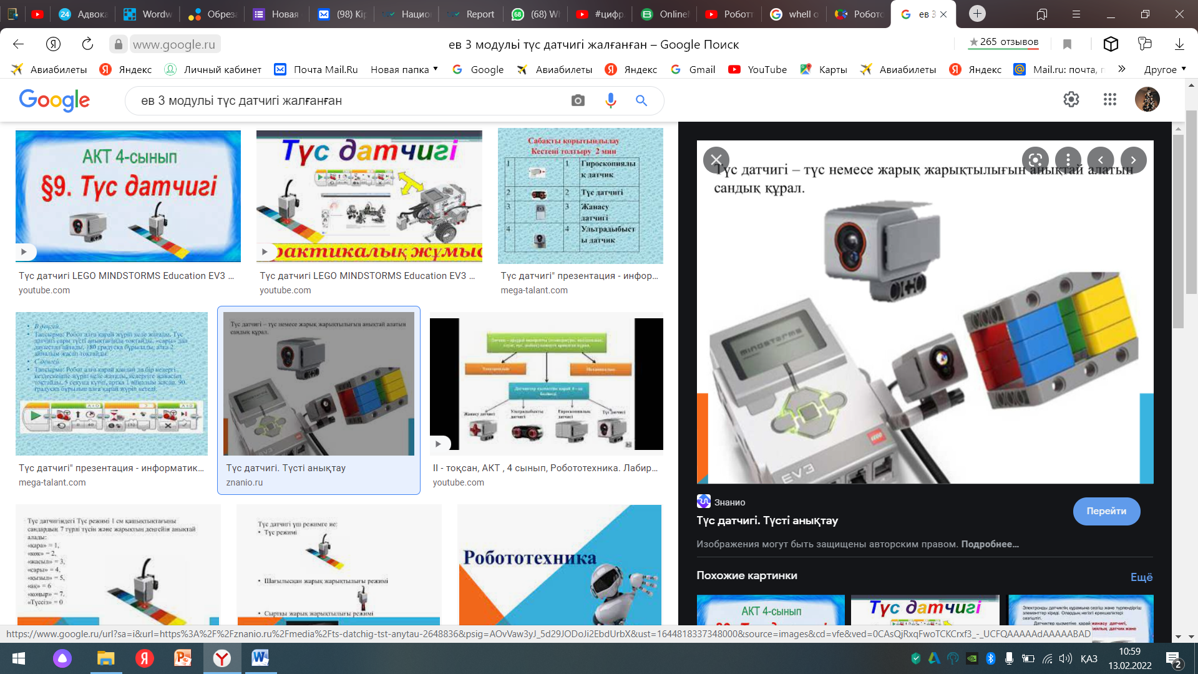The image size is (1198, 674).
Task: Close the image preview panel
Action: point(716,160)
